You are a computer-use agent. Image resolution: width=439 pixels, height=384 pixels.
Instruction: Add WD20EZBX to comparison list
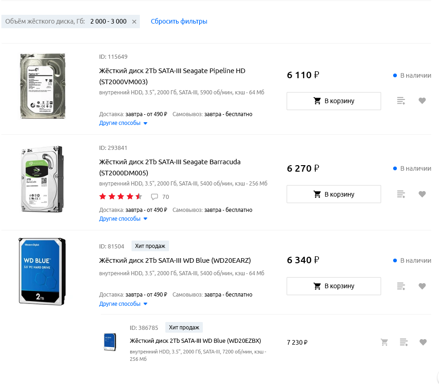coord(404,342)
